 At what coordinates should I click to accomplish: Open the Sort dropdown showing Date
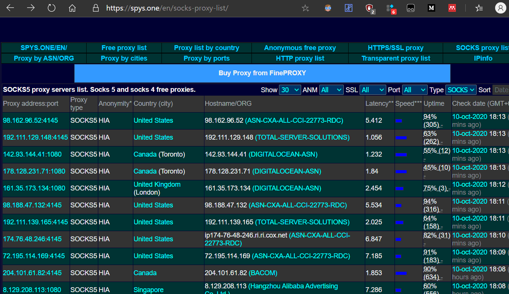[x=501, y=90]
